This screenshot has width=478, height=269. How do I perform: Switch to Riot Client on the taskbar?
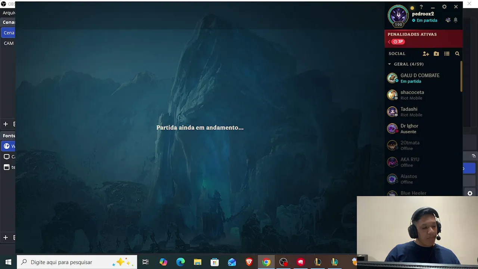301,262
